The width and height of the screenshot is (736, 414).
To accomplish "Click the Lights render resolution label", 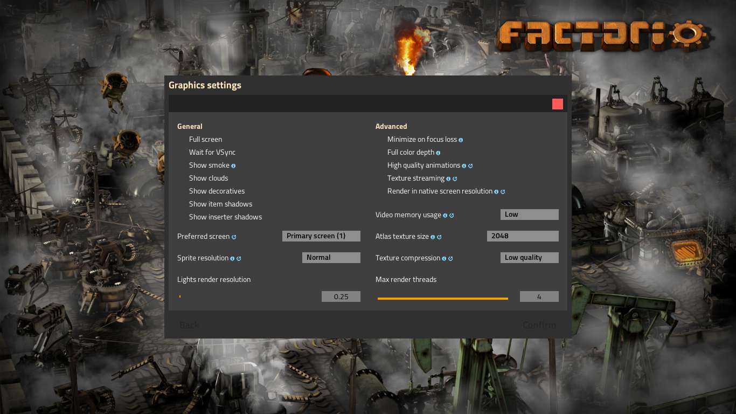I will point(214,279).
